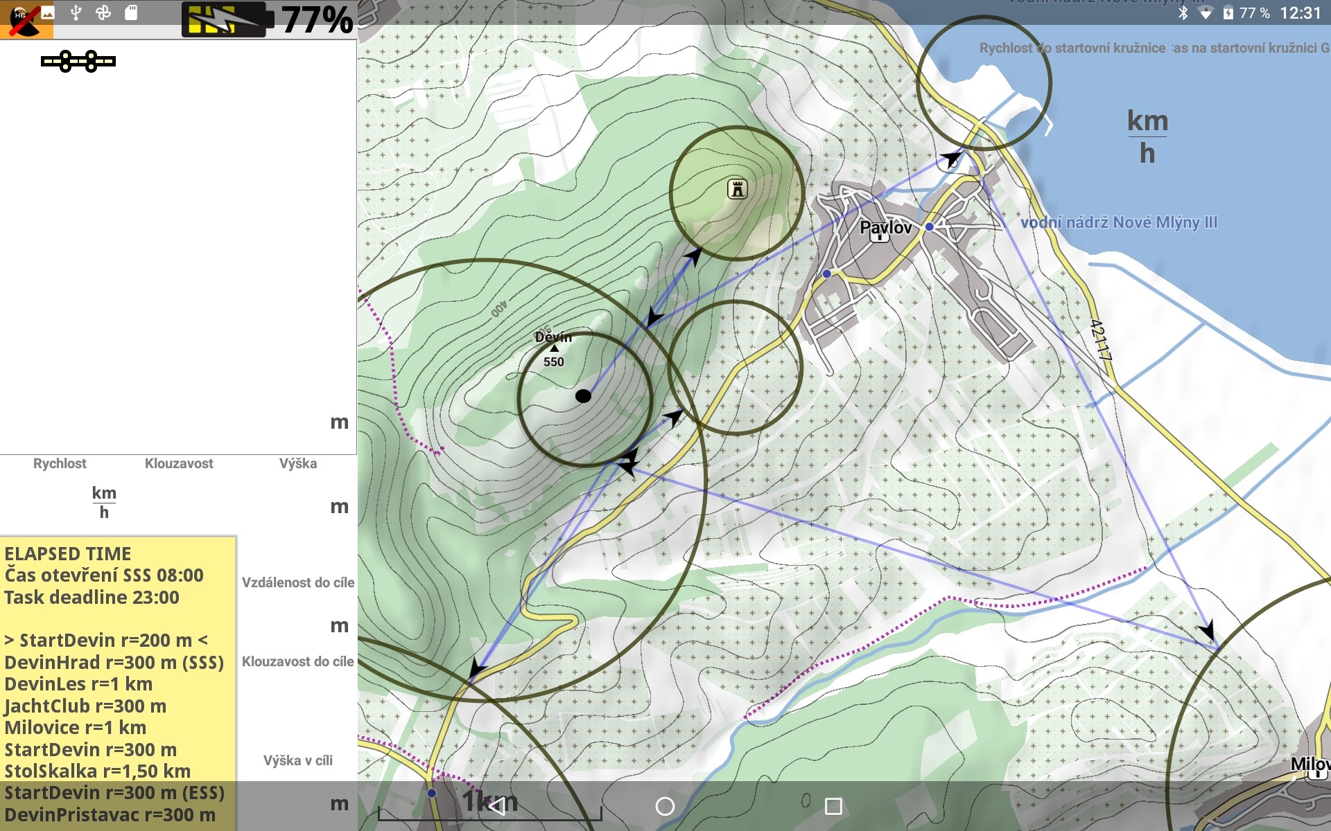Select StolSkalka r=1,50 km turnpoint
The height and width of the screenshot is (831, 1331).
click(x=98, y=771)
